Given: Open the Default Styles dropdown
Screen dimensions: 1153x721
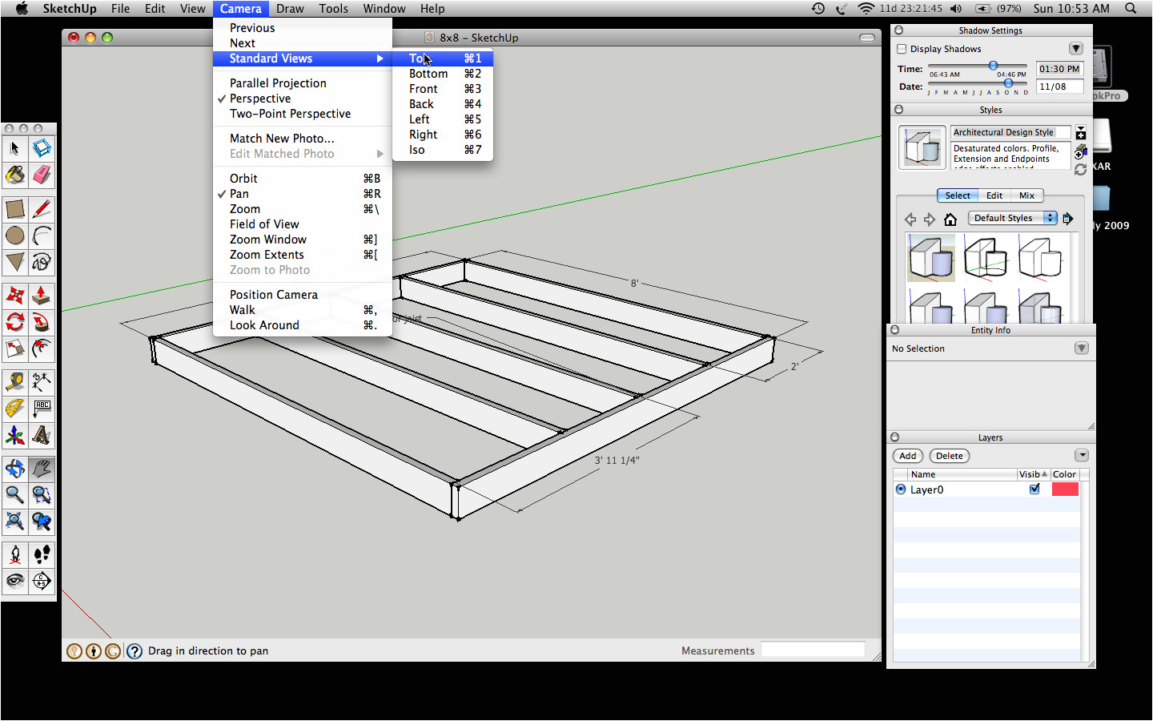Looking at the screenshot, I should point(1013,218).
